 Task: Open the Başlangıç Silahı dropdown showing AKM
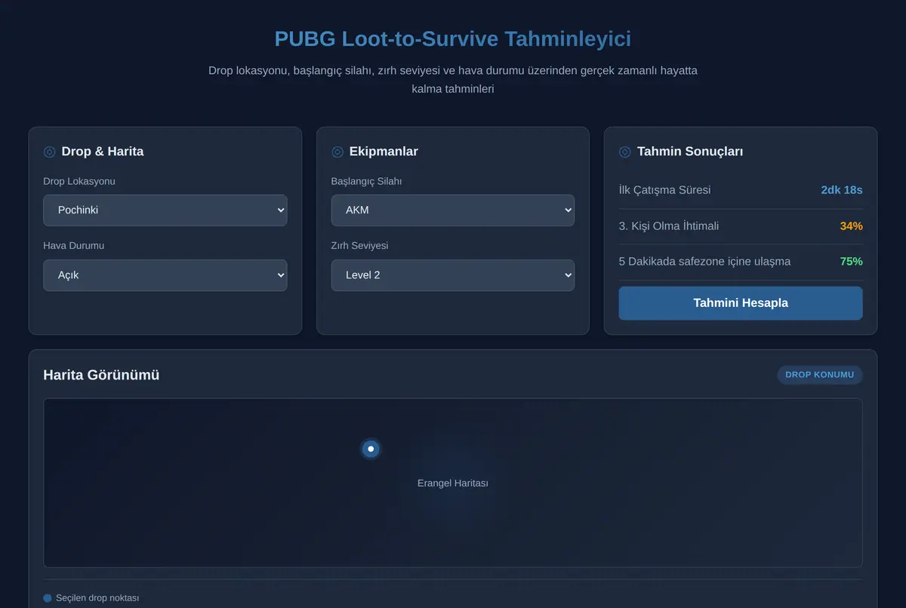pos(453,210)
